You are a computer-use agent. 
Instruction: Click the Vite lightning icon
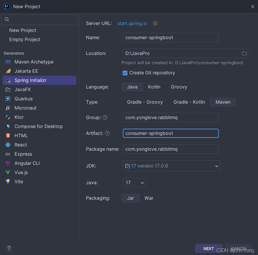pyautogui.click(x=8, y=182)
